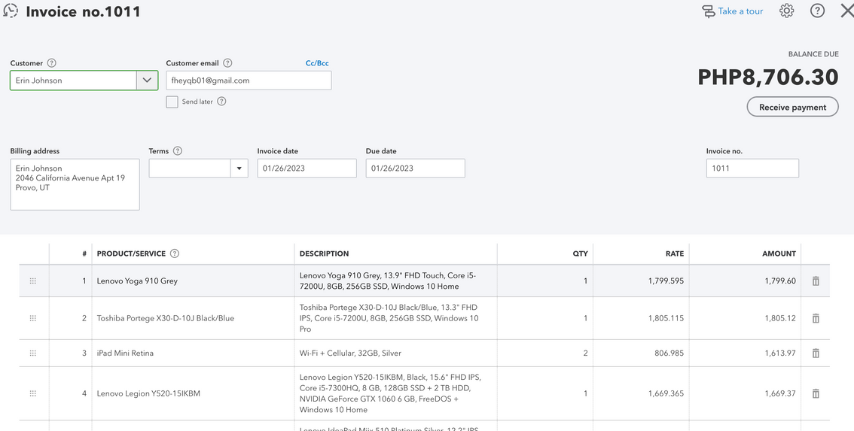Viewport: 854px width, 431px height.
Task: Click drag handle of Lenovo Legion row
Action: click(x=32, y=393)
